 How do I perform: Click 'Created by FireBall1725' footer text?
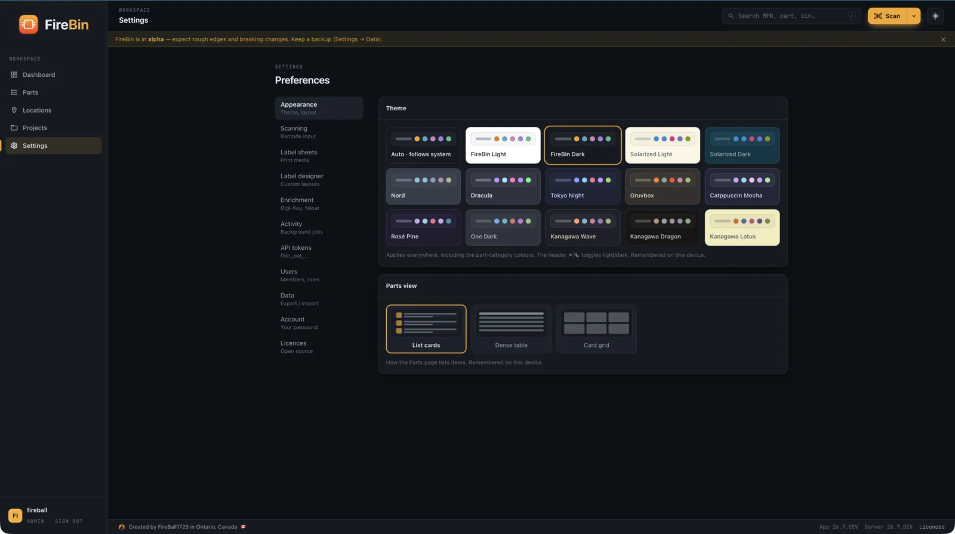click(183, 527)
